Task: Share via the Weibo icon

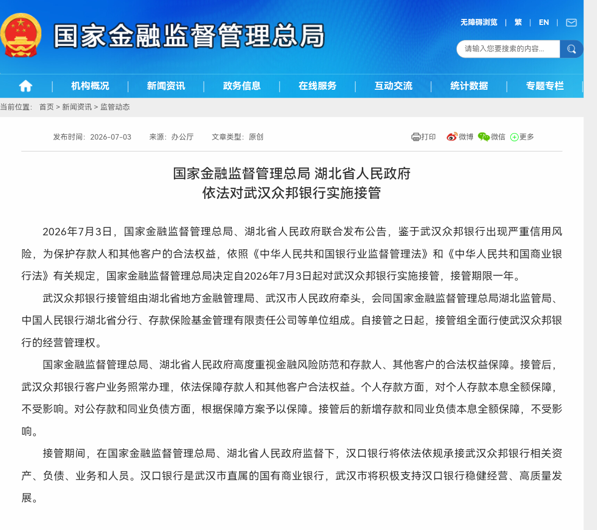Action: 451,137
